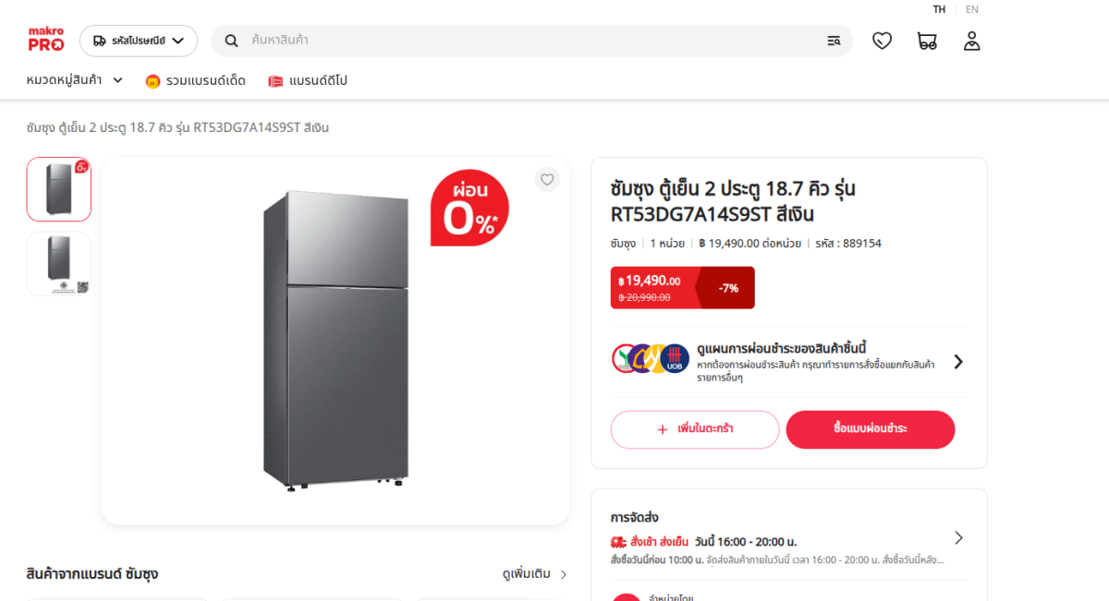Screen dimensions: 1109x601
Task: Open the แบรนด์ดีโป menu item
Action: [308, 81]
